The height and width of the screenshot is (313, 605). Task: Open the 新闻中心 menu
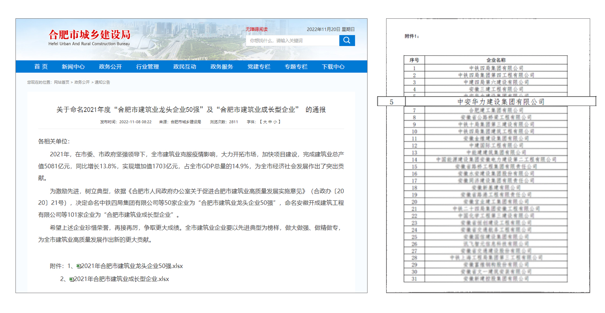pos(73,66)
